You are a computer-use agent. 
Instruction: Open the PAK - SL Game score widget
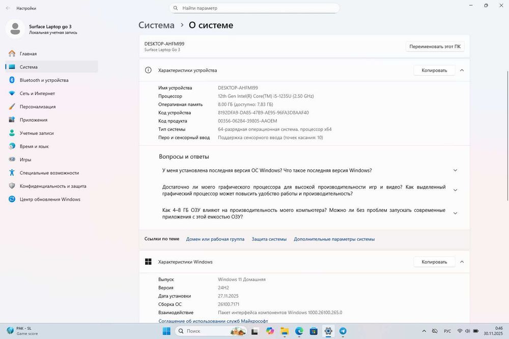[23, 331]
